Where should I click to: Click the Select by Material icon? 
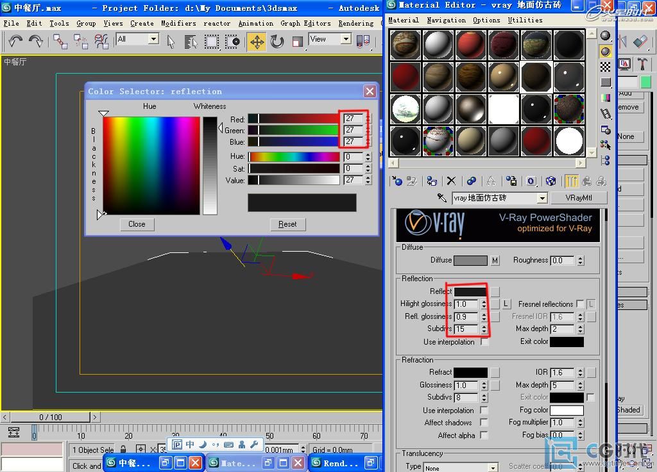tap(606, 145)
